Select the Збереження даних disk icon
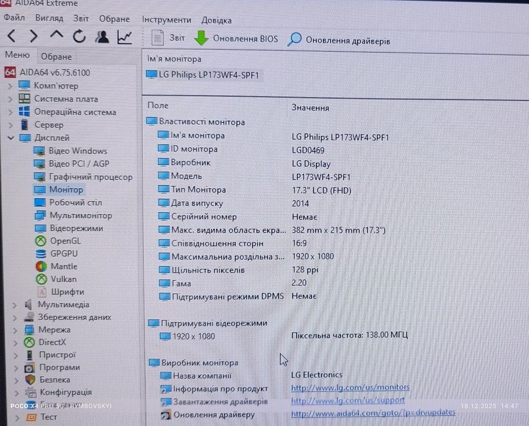The height and width of the screenshot is (426, 529). (x=29, y=317)
